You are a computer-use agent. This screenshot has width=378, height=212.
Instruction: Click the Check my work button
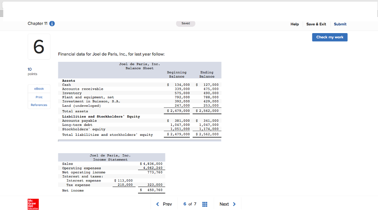point(329,37)
